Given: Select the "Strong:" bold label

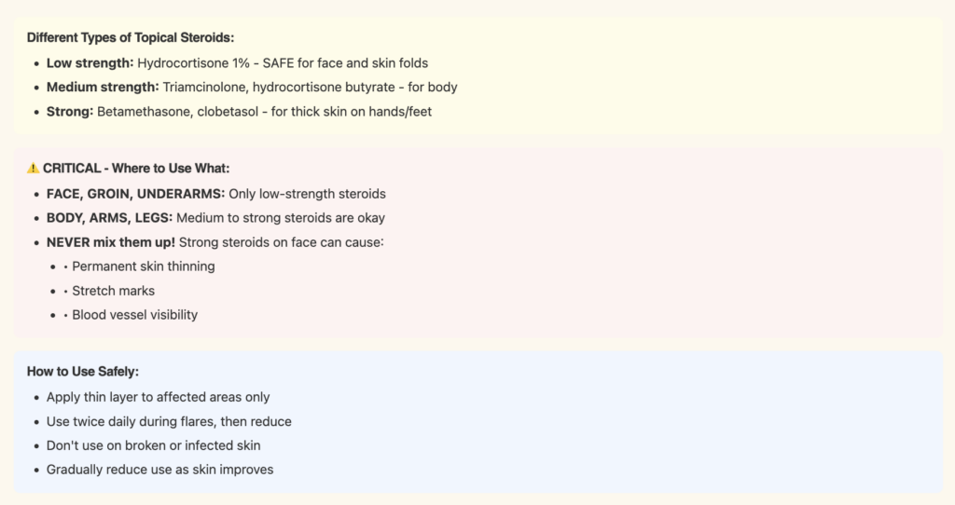Looking at the screenshot, I should coord(69,111).
